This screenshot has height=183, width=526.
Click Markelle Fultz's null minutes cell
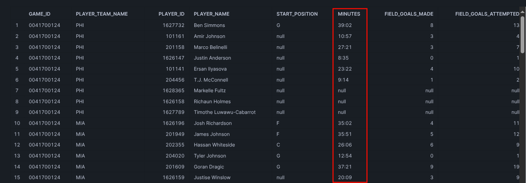342,91
